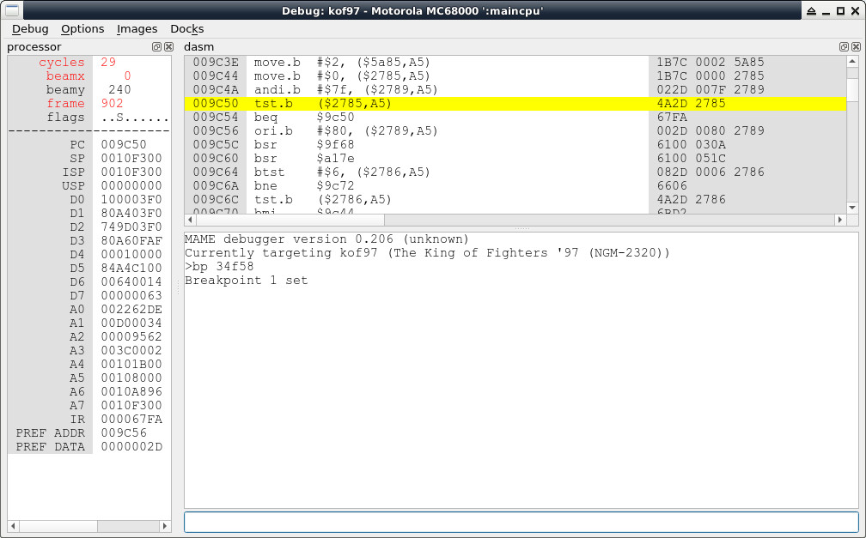This screenshot has width=866, height=538.
Task: Open the Docks menu
Action: tap(186, 28)
